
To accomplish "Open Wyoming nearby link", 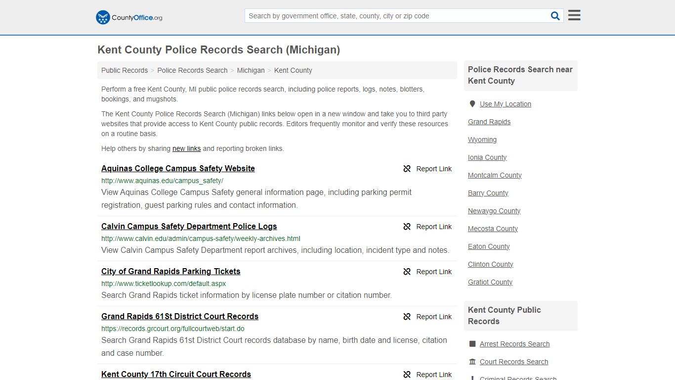I will 482,140.
